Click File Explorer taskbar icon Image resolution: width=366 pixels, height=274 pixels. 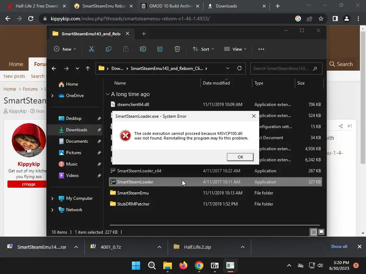[x=167, y=265]
